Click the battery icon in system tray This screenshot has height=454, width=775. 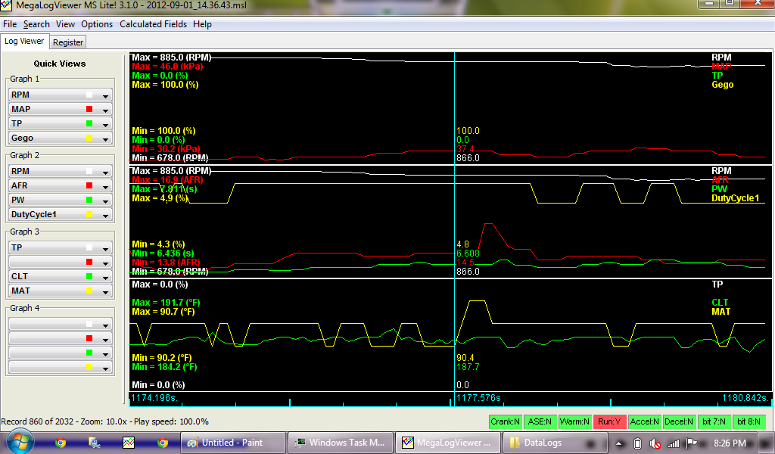coord(637,443)
